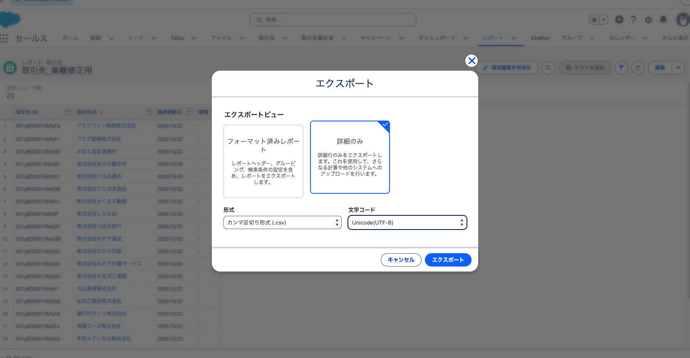Click the キャンセル button
Viewport: 690px width, 358px height.
(x=401, y=260)
